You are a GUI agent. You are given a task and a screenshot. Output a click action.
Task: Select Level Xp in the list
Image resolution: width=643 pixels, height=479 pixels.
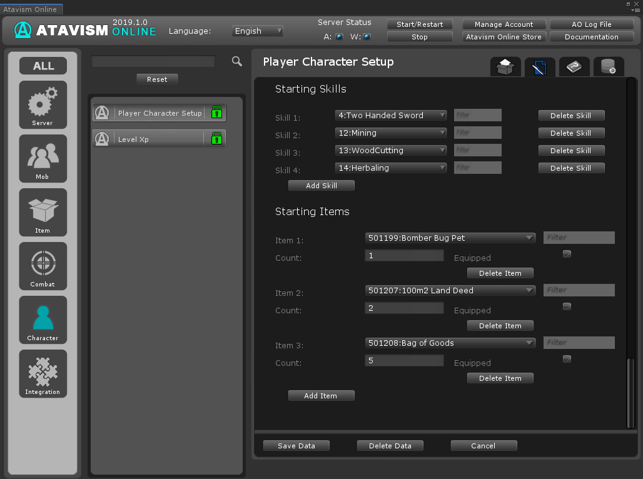point(159,139)
